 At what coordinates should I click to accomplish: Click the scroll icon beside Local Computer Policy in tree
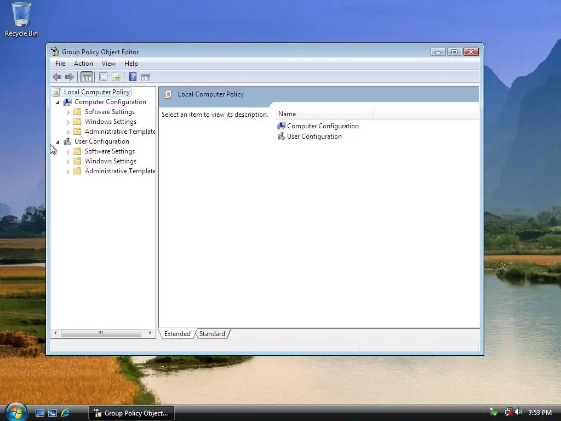(x=56, y=92)
